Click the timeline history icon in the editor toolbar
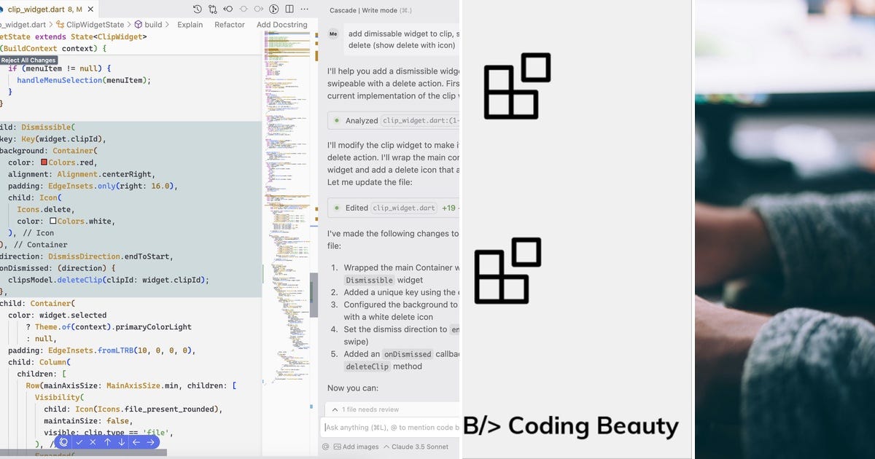 (198, 9)
